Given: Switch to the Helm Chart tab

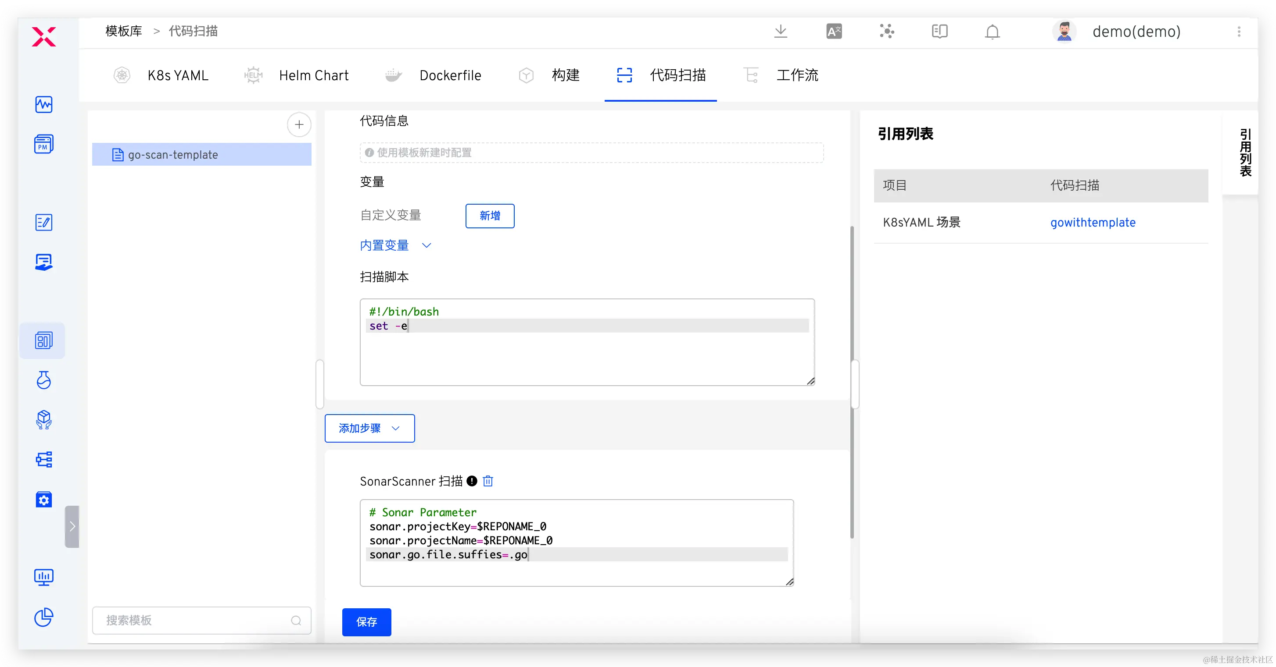Looking at the screenshot, I should pyautogui.click(x=314, y=75).
